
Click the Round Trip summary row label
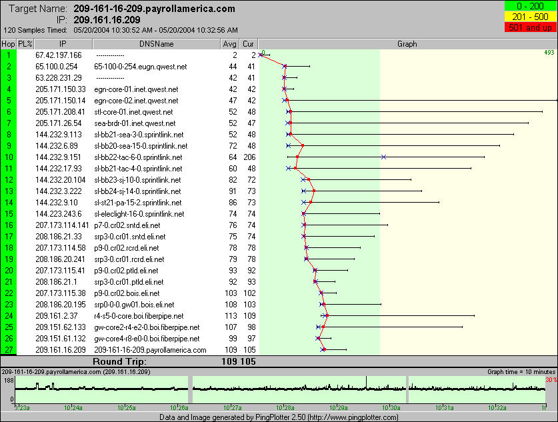point(117,361)
